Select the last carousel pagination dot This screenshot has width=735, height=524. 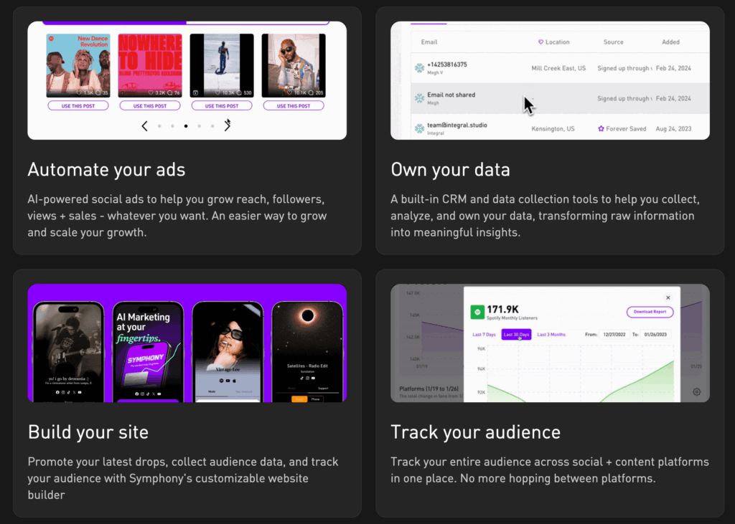click(x=212, y=126)
